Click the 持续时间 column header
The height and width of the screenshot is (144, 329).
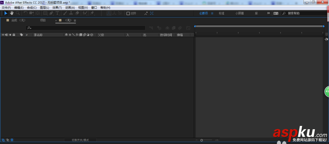166,35
